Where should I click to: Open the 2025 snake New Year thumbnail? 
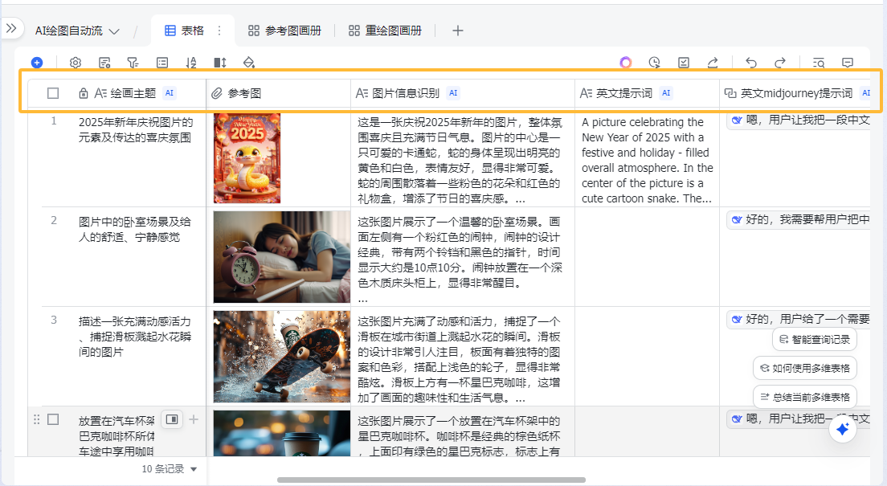click(247, 158)
